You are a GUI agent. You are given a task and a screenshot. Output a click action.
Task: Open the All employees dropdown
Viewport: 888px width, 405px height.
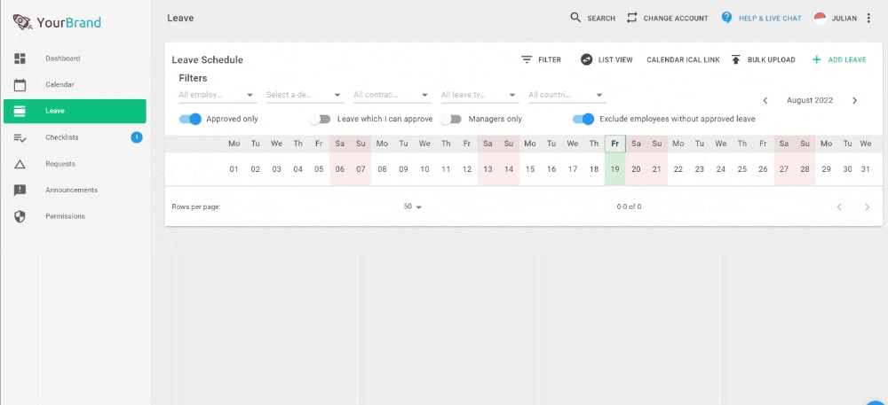tap(218, 95)
